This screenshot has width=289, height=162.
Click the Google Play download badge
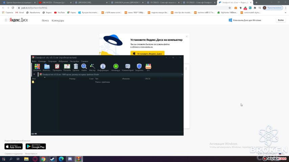tap(36, 146)
